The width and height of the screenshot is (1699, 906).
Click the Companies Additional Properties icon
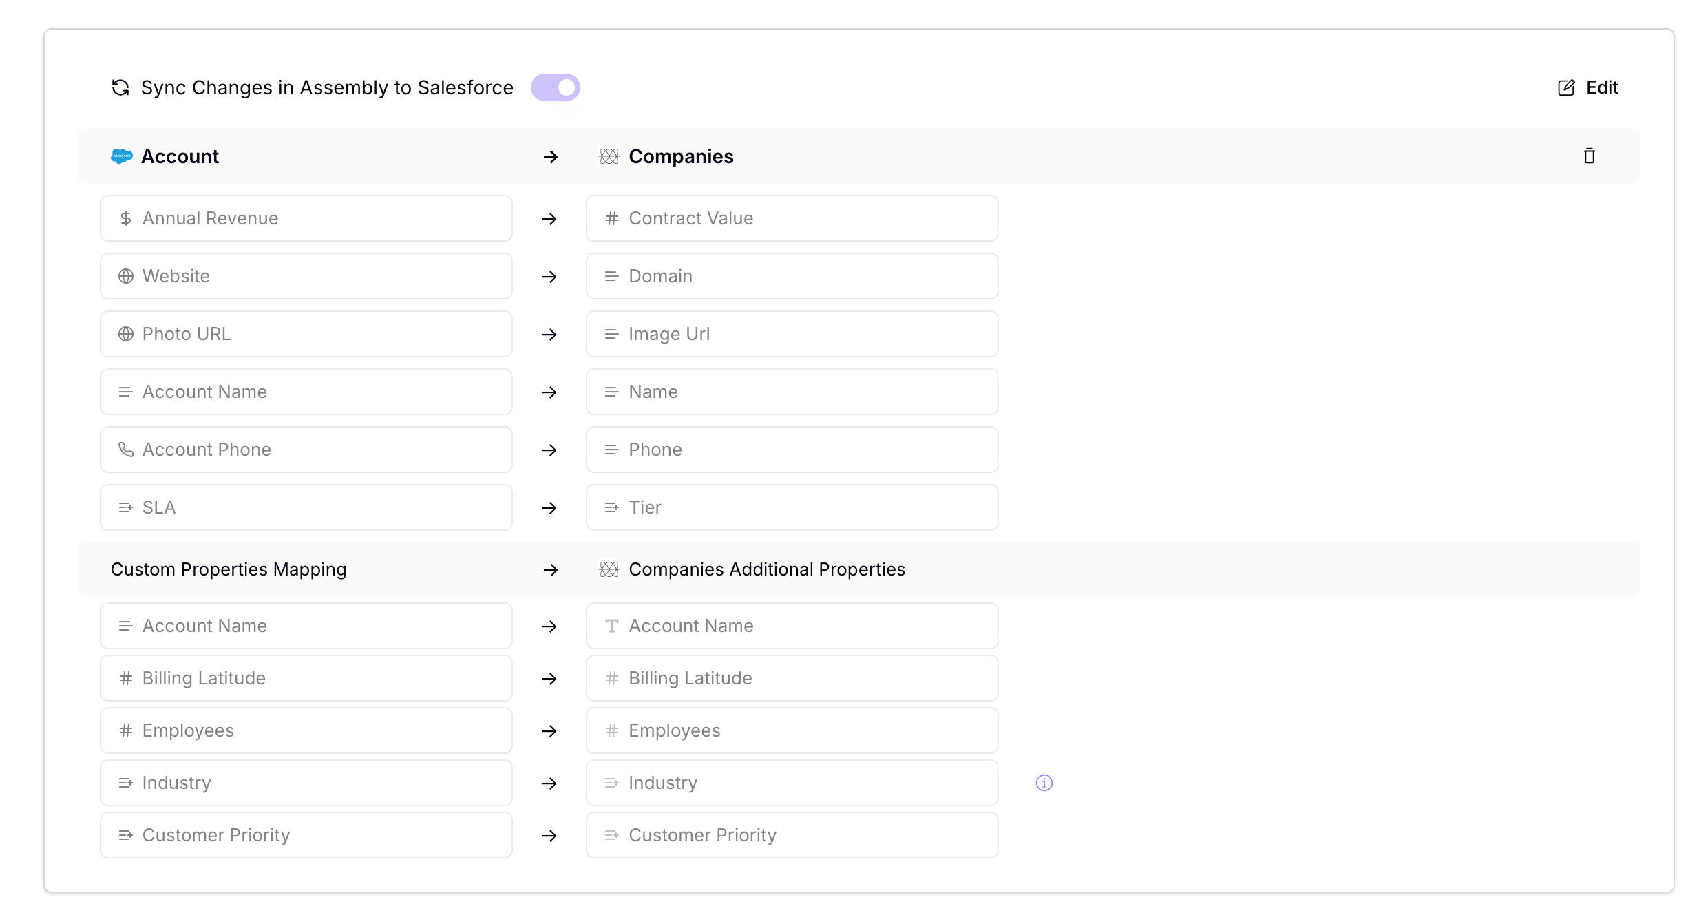[x=609, y=569]
